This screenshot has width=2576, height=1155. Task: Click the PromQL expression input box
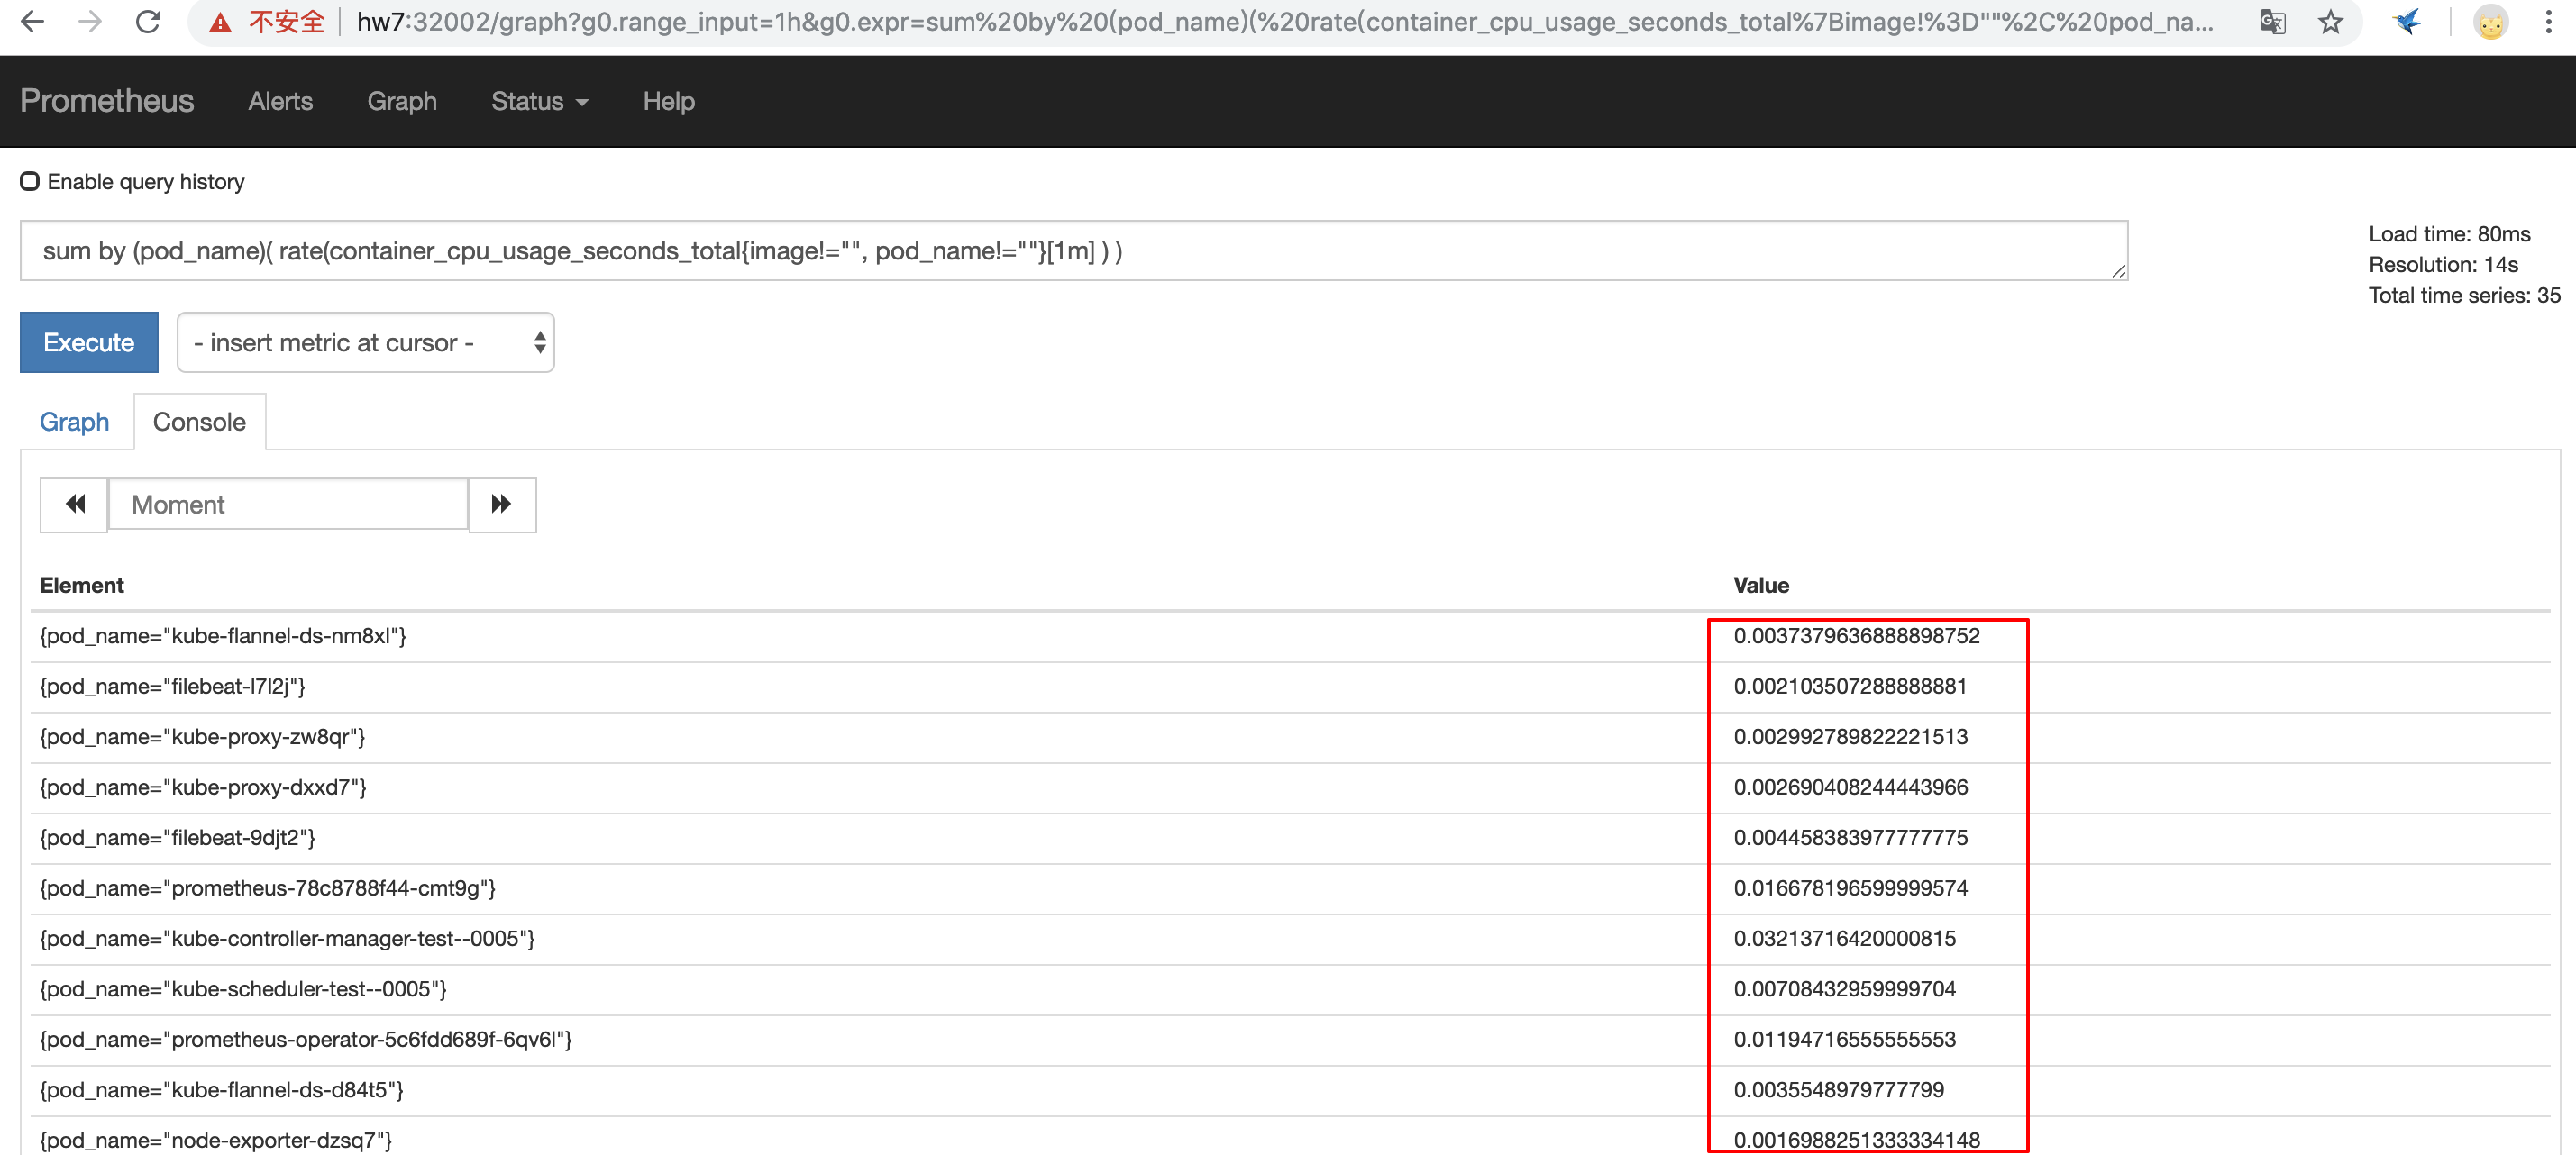coord(1073,250)
